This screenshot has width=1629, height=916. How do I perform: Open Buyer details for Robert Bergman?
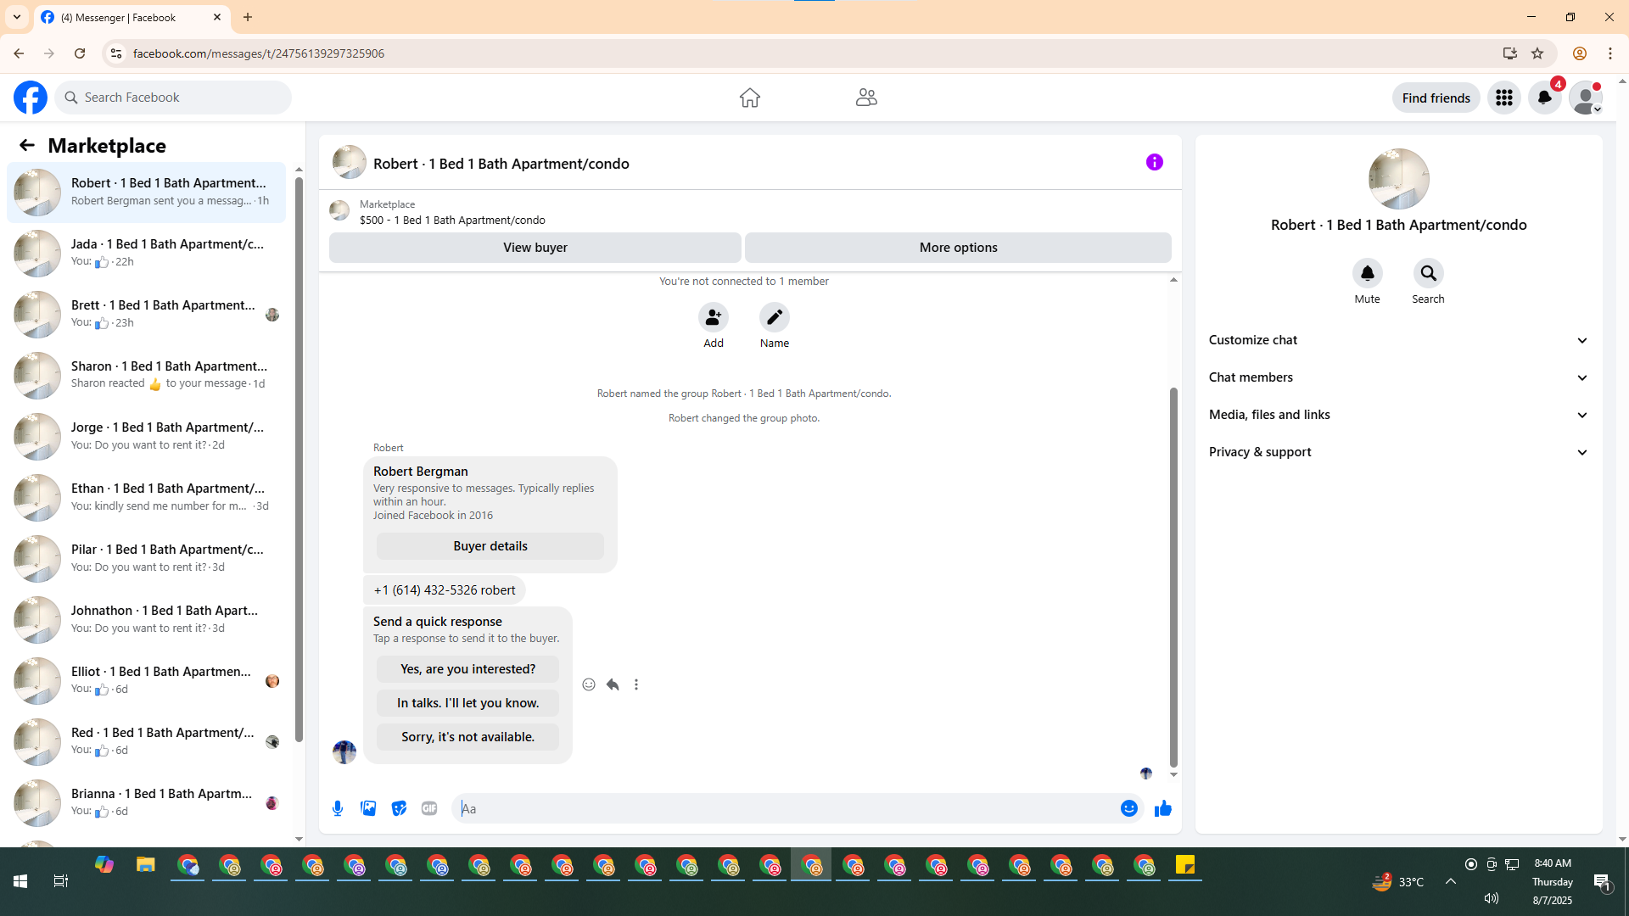point(490,546)
